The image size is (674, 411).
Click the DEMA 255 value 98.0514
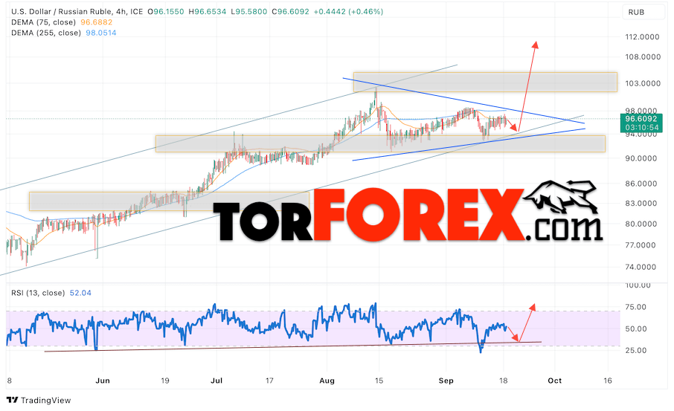[101, 33]
